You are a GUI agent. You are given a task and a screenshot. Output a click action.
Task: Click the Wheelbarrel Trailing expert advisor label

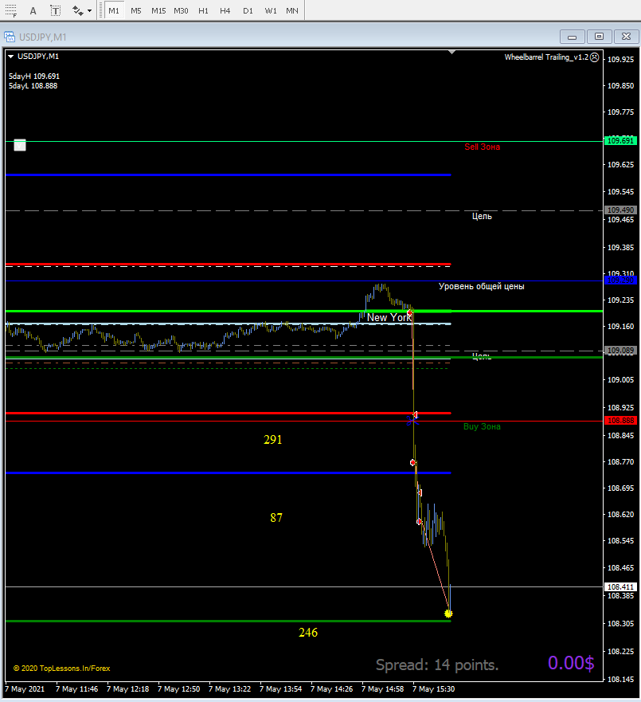tap(546, 57)
